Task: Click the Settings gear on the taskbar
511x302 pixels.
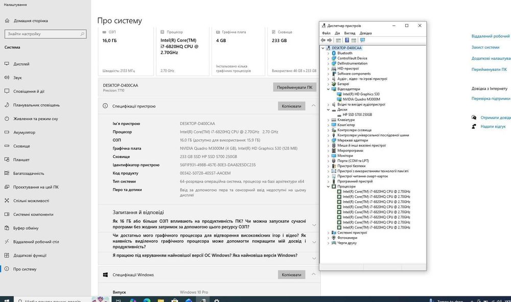Action: [x=216, y=300]
